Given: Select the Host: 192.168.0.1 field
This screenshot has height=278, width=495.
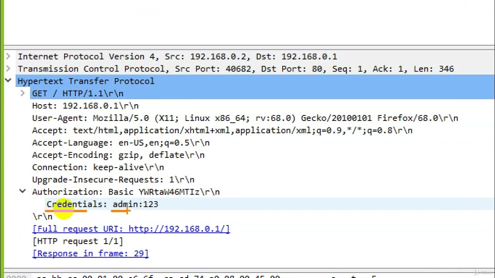Looking at the screenshot, I should (85, 106).
